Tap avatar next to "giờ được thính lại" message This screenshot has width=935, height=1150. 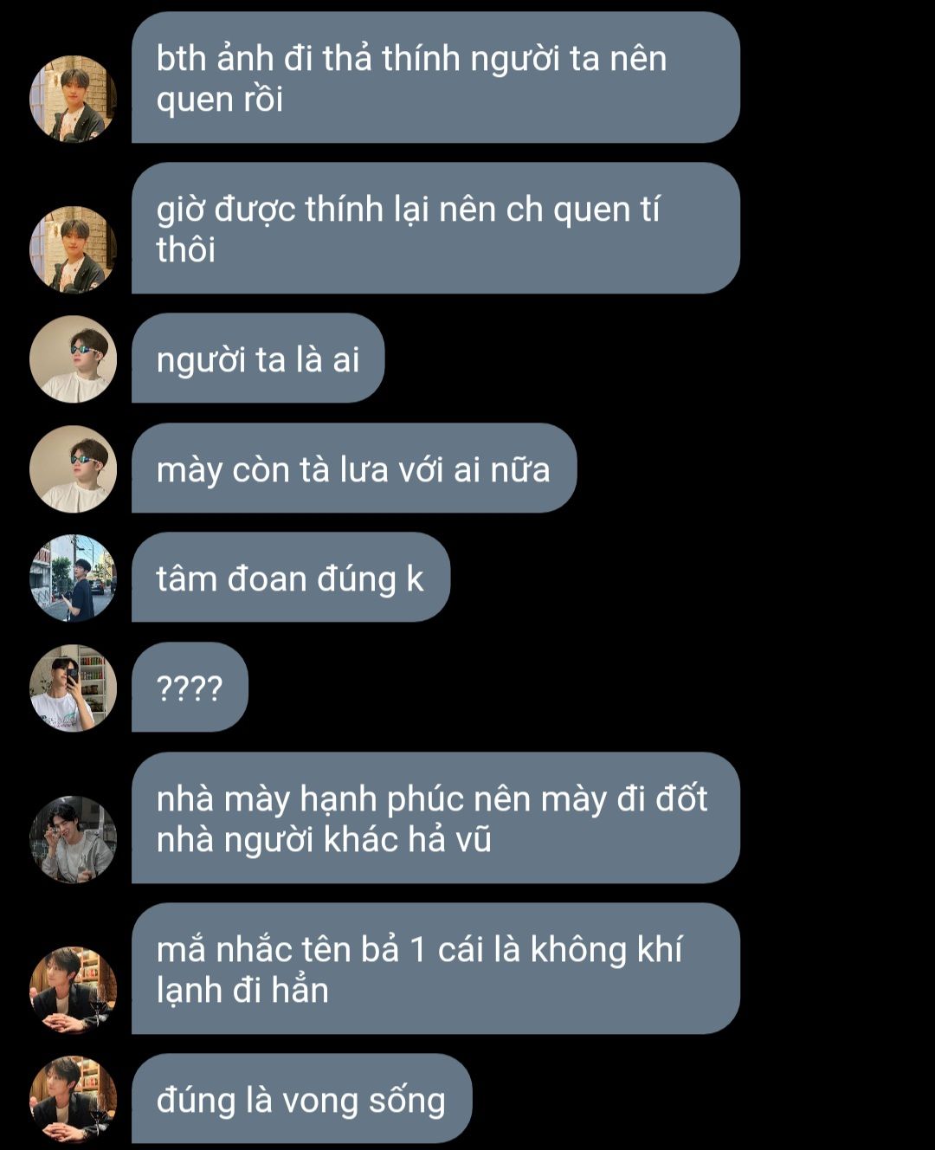pos(73,249)
